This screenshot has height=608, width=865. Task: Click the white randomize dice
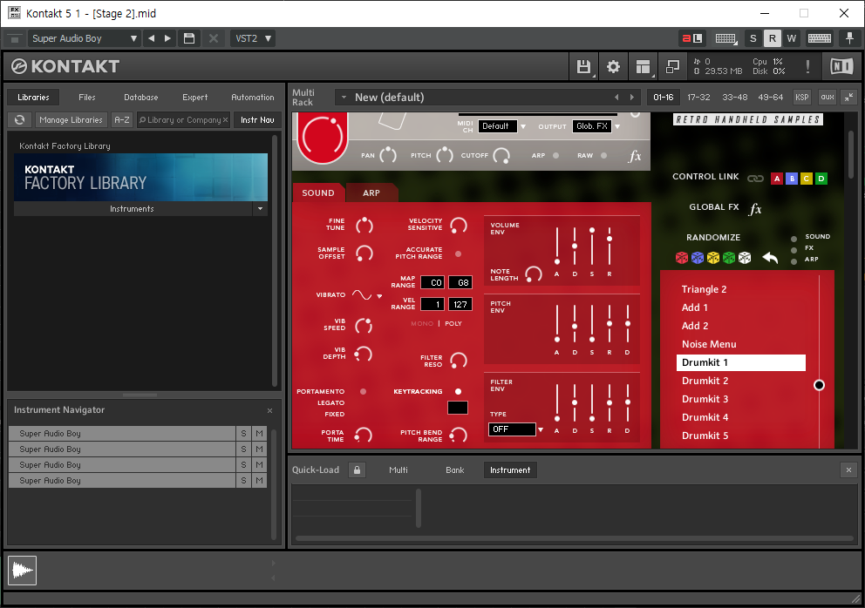pyautogui.click(x=745, y=258)
